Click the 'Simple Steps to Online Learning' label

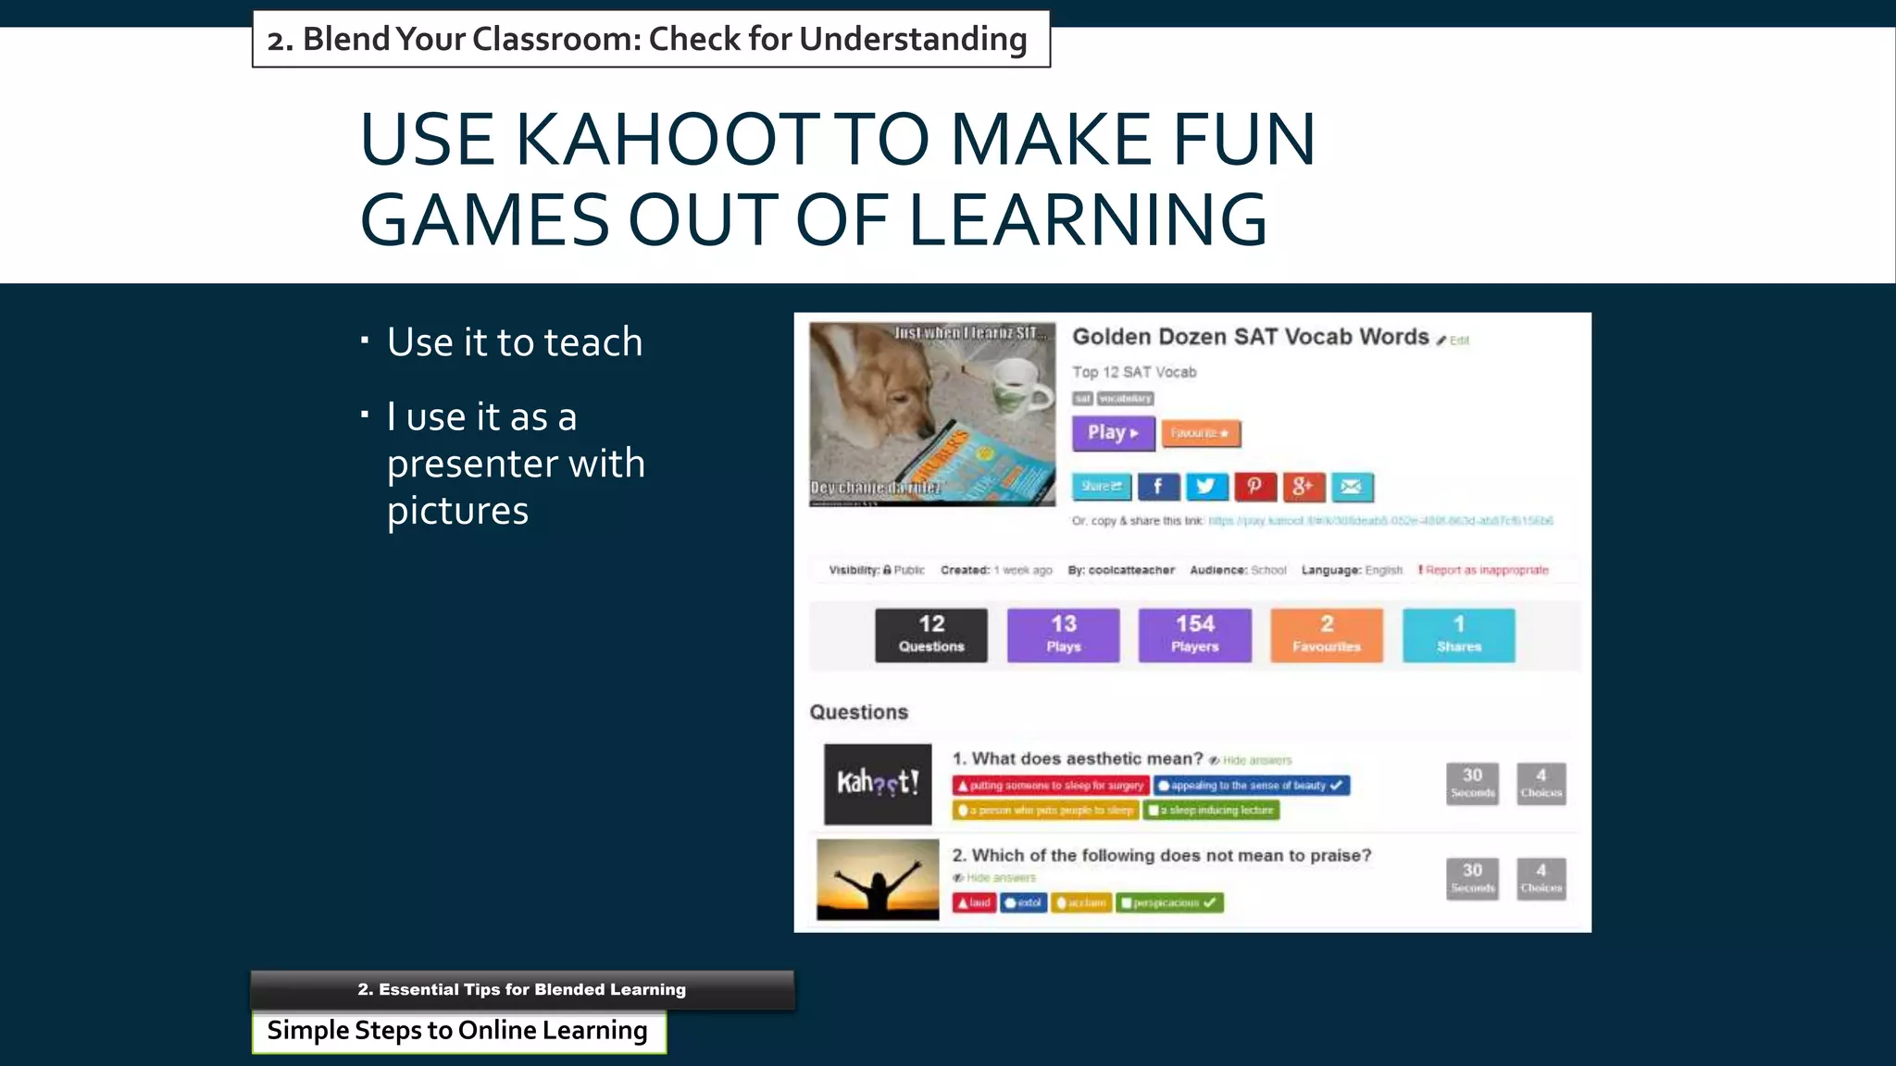point(458,1031)
